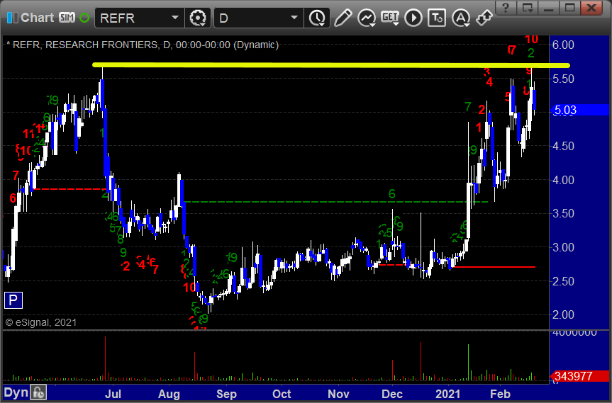
Task: Open the symbol settings gear icon
Action: 198,18
